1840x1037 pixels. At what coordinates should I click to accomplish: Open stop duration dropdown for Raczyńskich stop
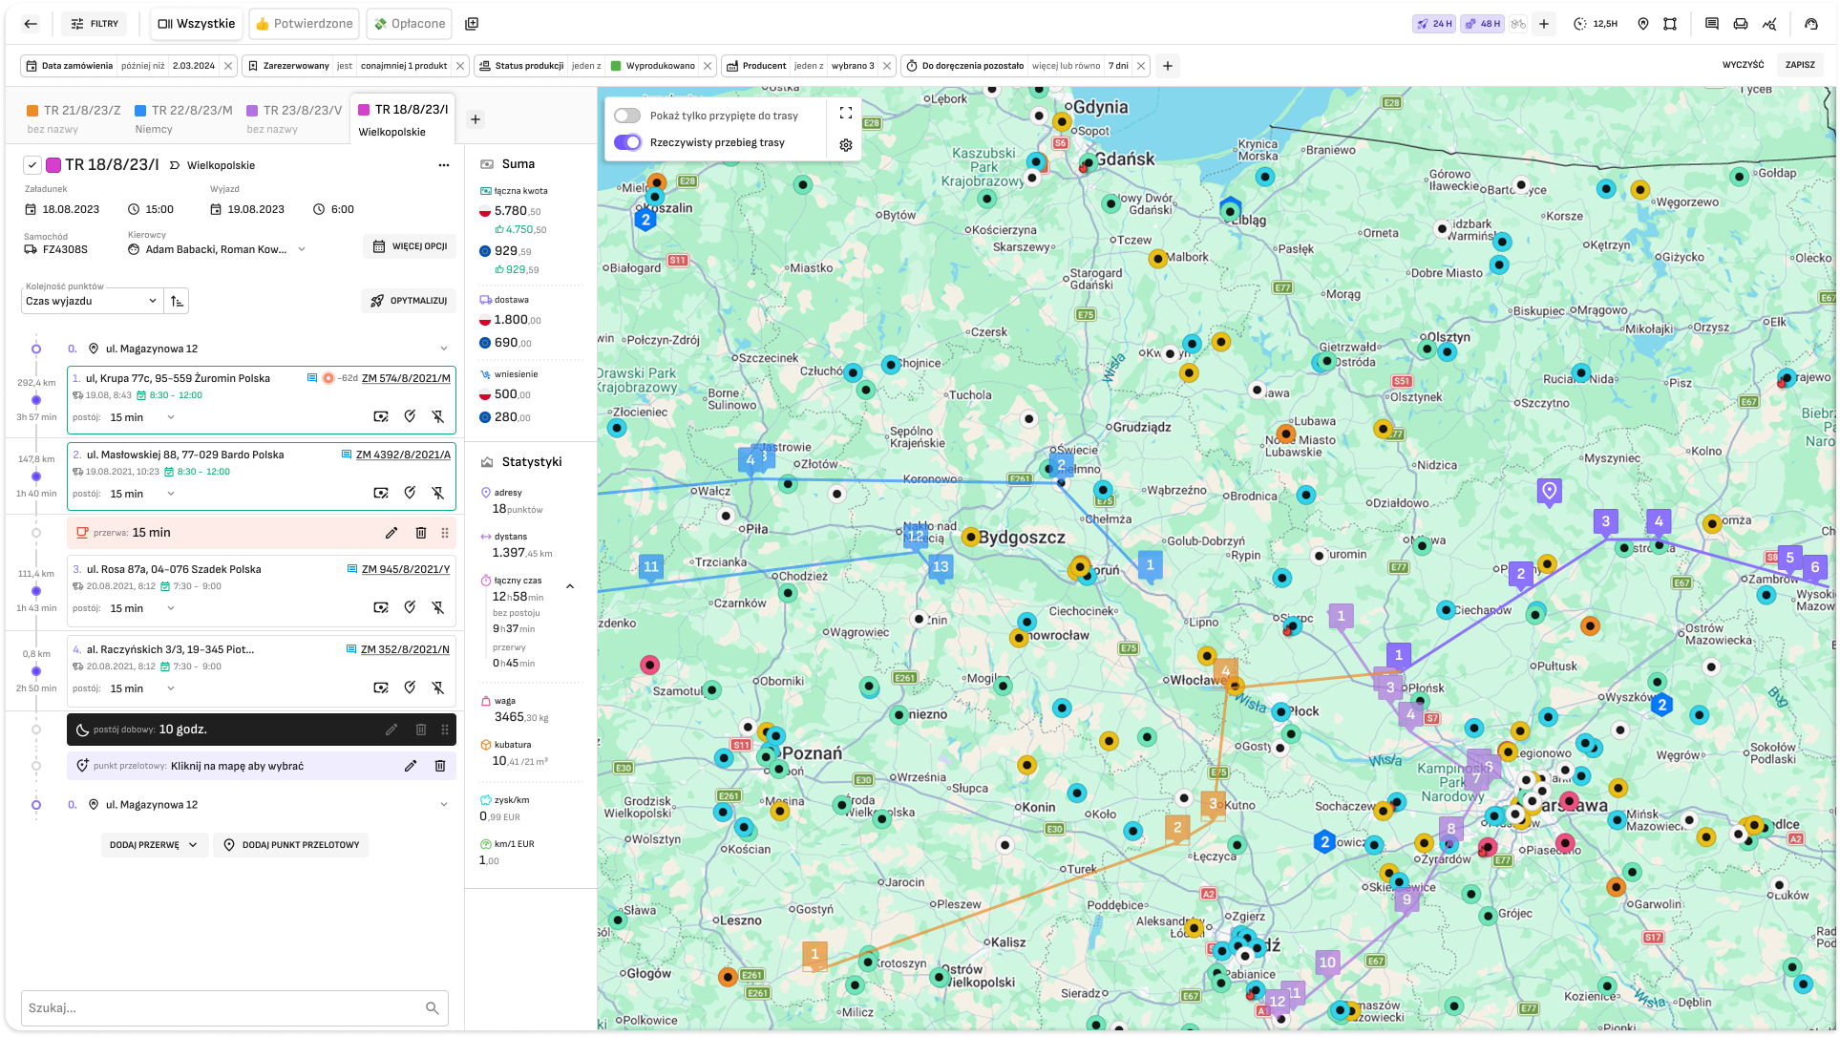pyautogui.click(x=142, y=688)
